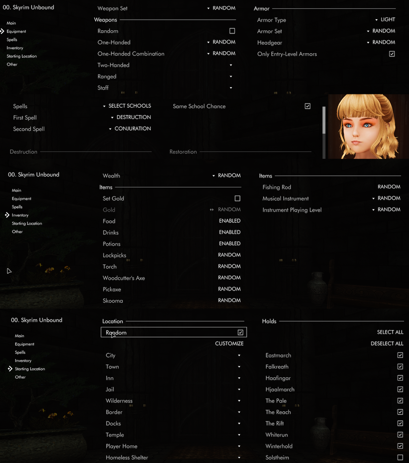This screenshot has height=463, width=409.
Task: Open Other in the Starting Location screen's sidebar
Action: point(20,377)
